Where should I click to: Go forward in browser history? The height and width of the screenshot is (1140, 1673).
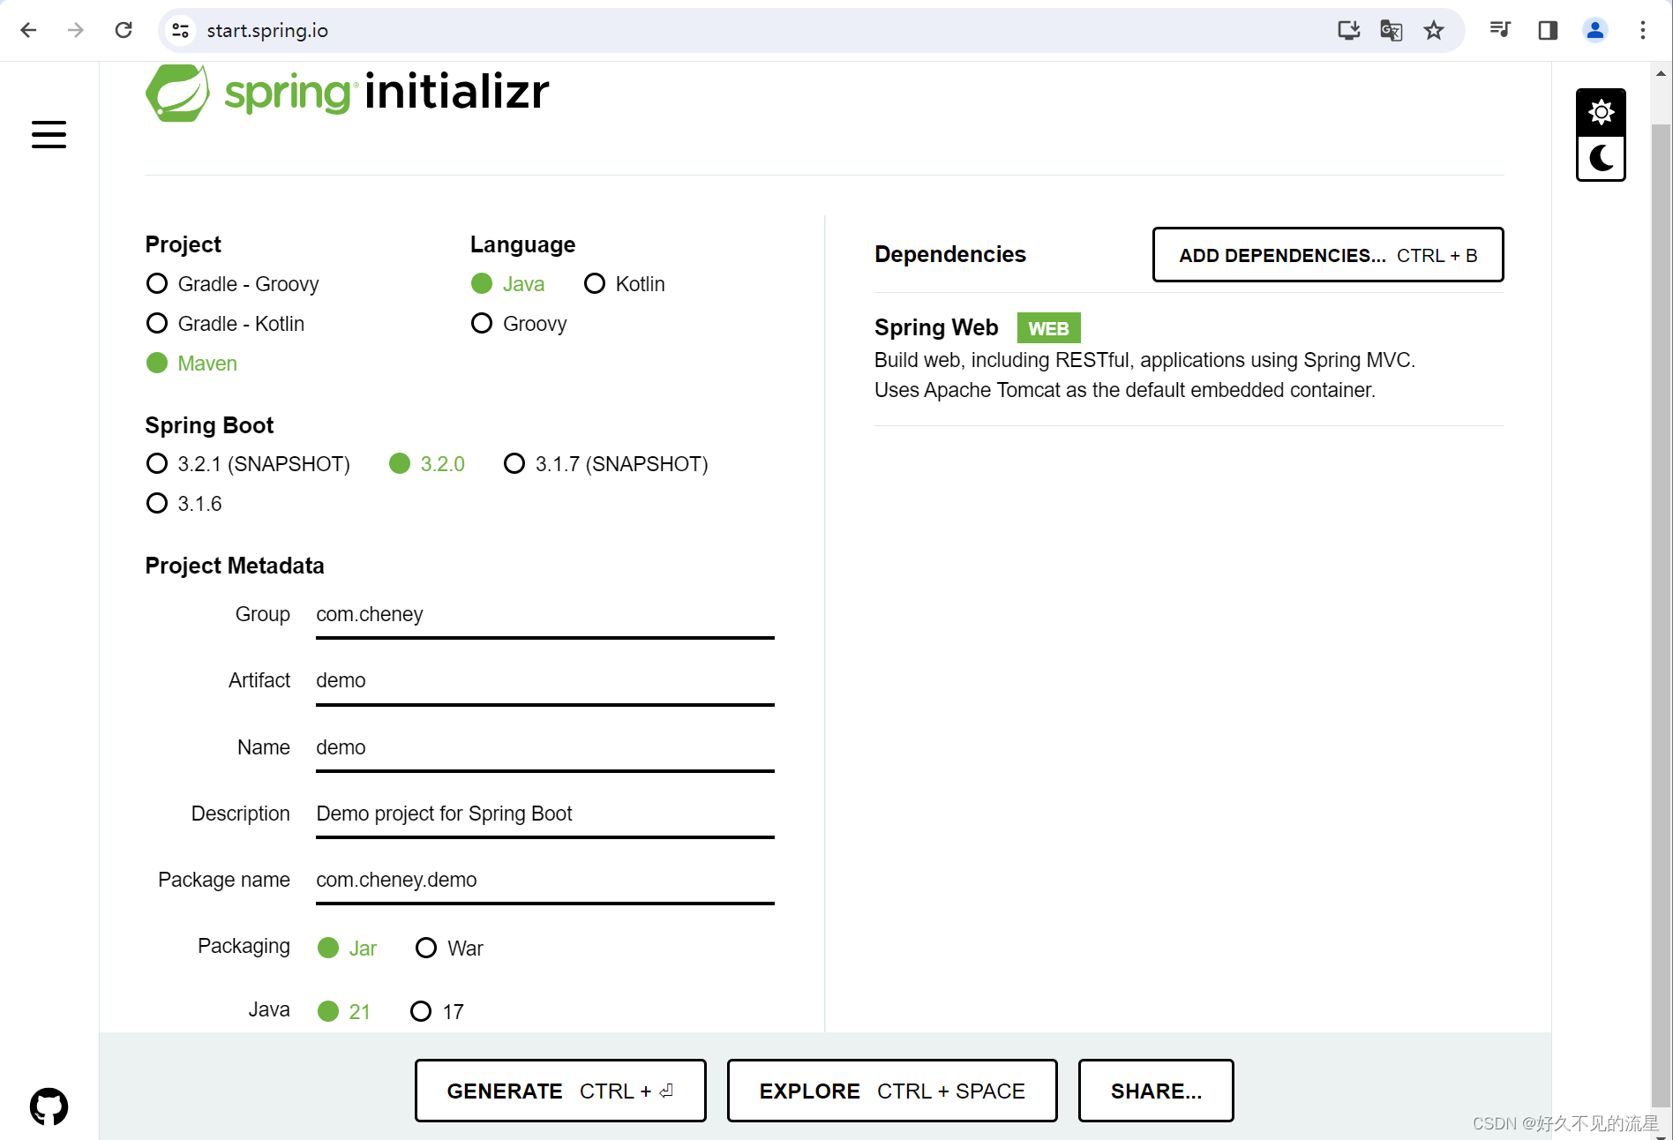[76, 30]
